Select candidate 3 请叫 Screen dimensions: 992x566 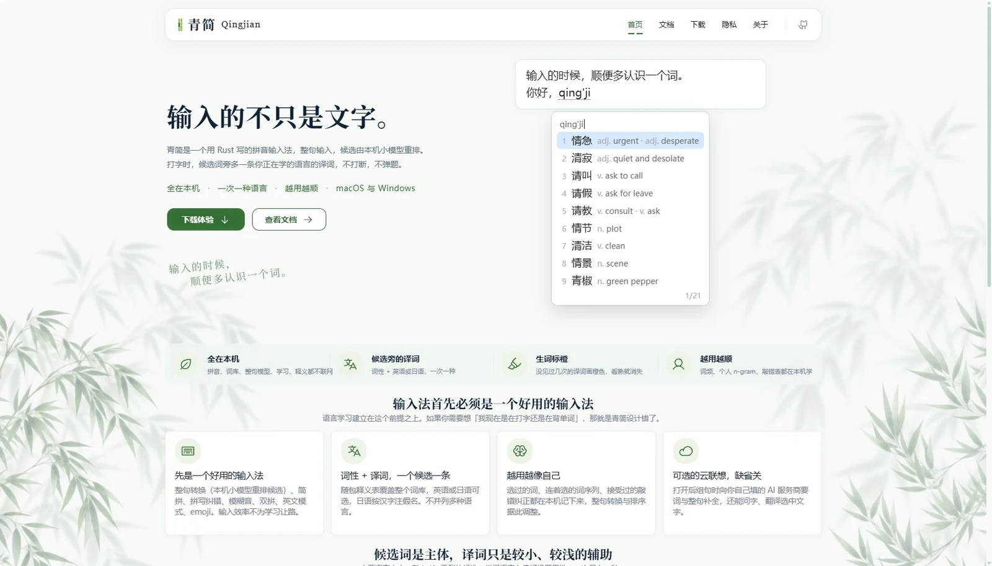coord(630,176)
